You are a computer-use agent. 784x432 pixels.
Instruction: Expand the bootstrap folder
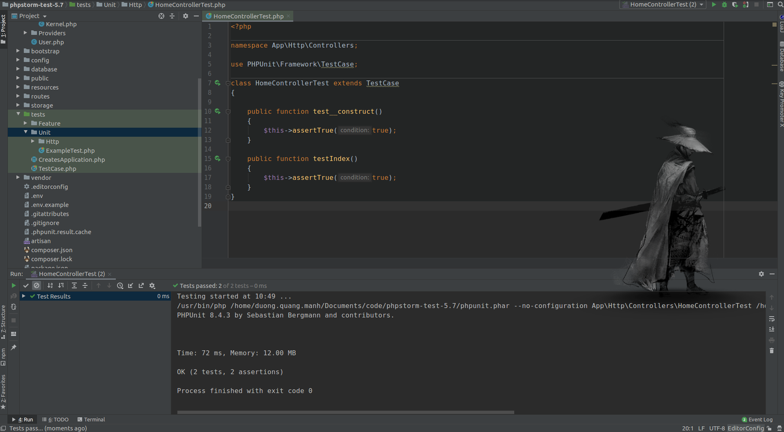pyautogui.click(x=18, y=51)
